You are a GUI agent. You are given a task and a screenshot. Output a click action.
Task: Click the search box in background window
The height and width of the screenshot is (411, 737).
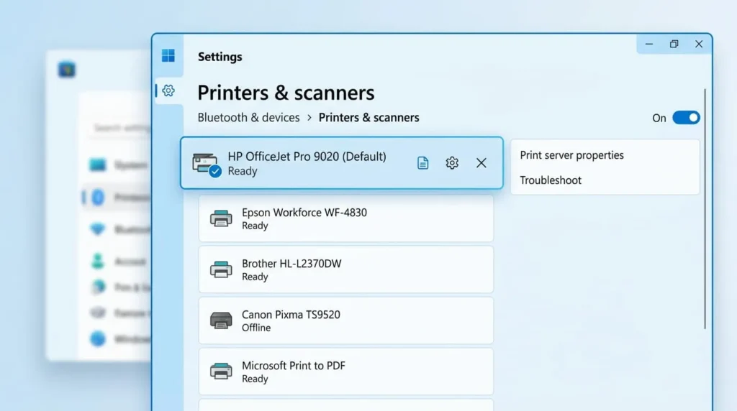tap(120, 128)
